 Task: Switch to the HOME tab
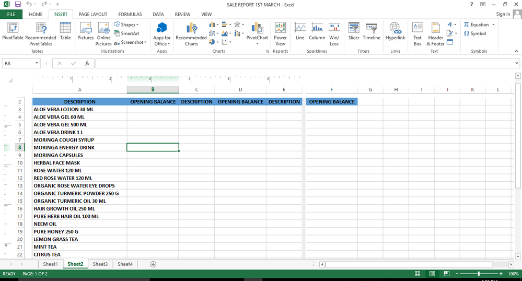[x=36, y=14]
